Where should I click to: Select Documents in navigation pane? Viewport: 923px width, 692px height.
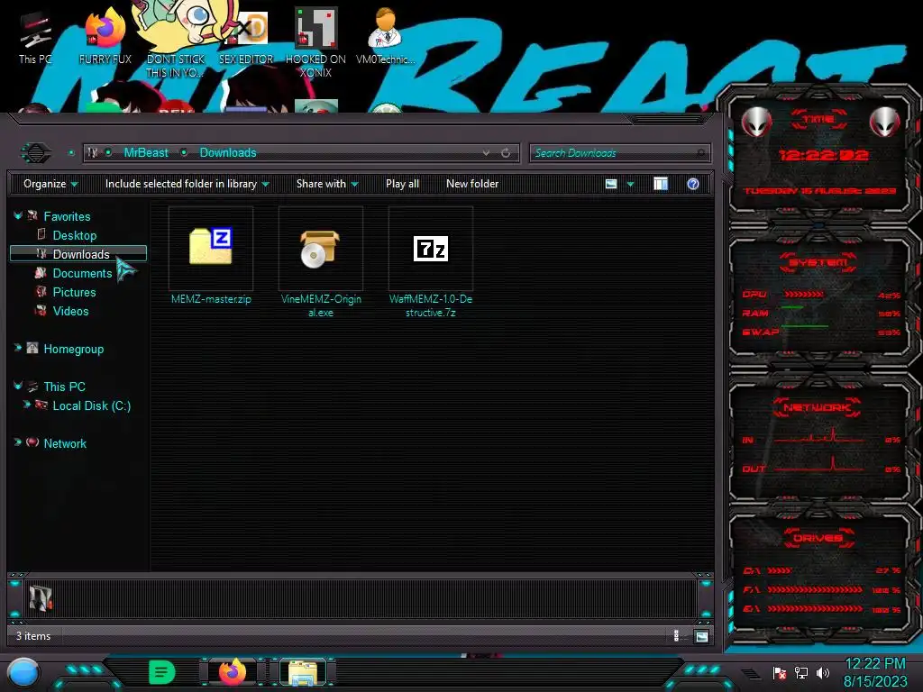(82, 273)
